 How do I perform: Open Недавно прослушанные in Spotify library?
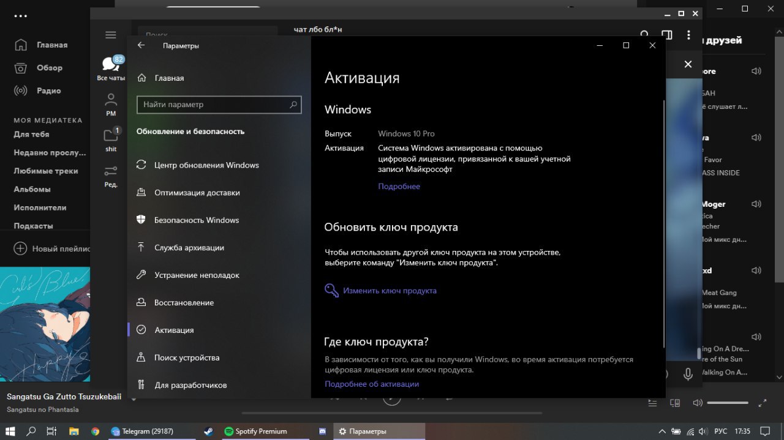[50, 152]
